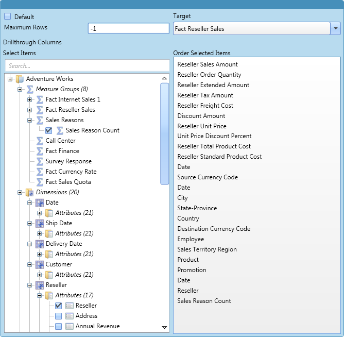Click the tree scroll-down arrow
The height and width of the screenshot is (337, 344).
(x=164, y=327)
